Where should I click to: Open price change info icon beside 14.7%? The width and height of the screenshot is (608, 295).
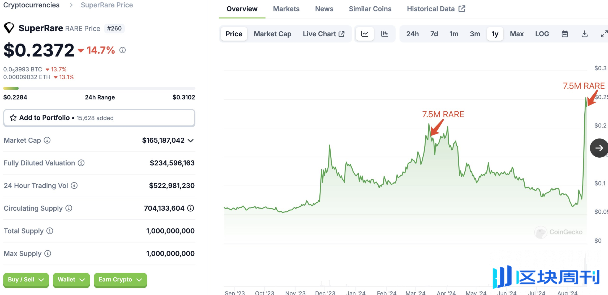point(122,50)
